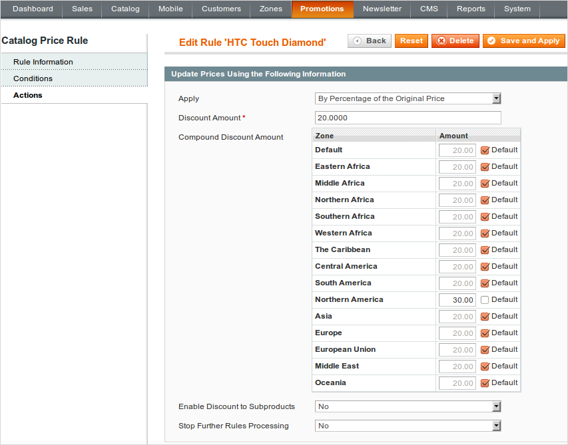
Task: Open the Reports menu
Action: point(471,9)
